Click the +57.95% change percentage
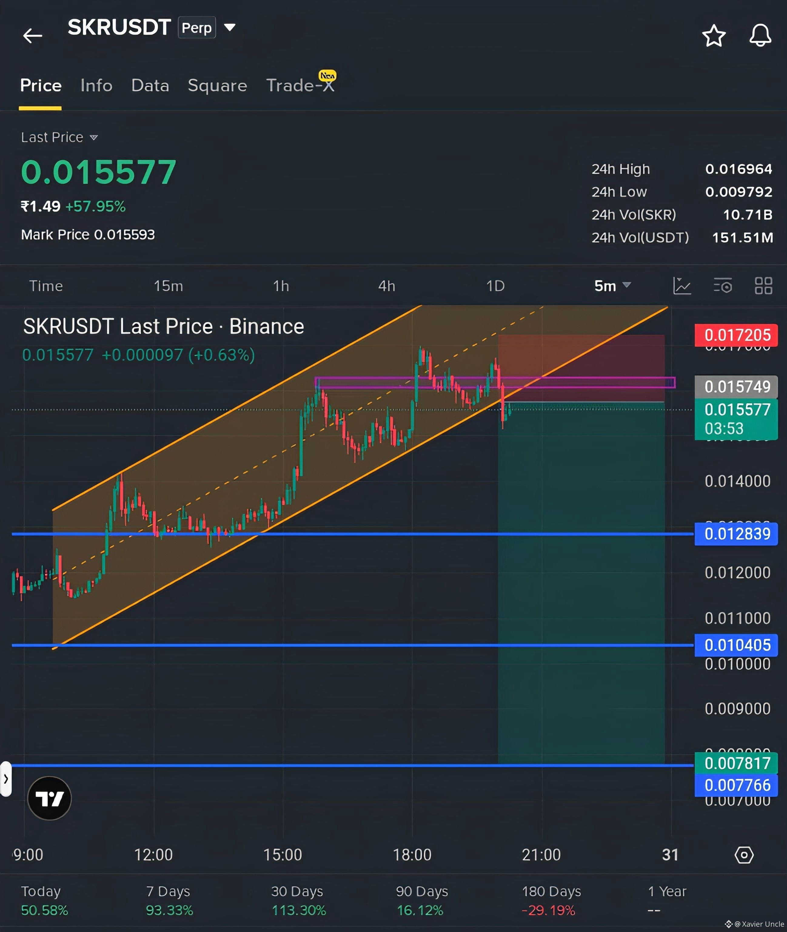 click(x=95, y=207)
